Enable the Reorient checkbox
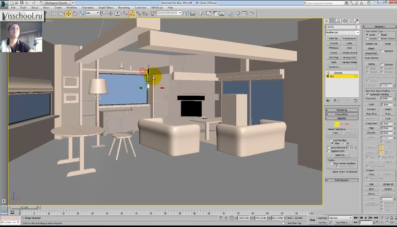 coord(382,51)
